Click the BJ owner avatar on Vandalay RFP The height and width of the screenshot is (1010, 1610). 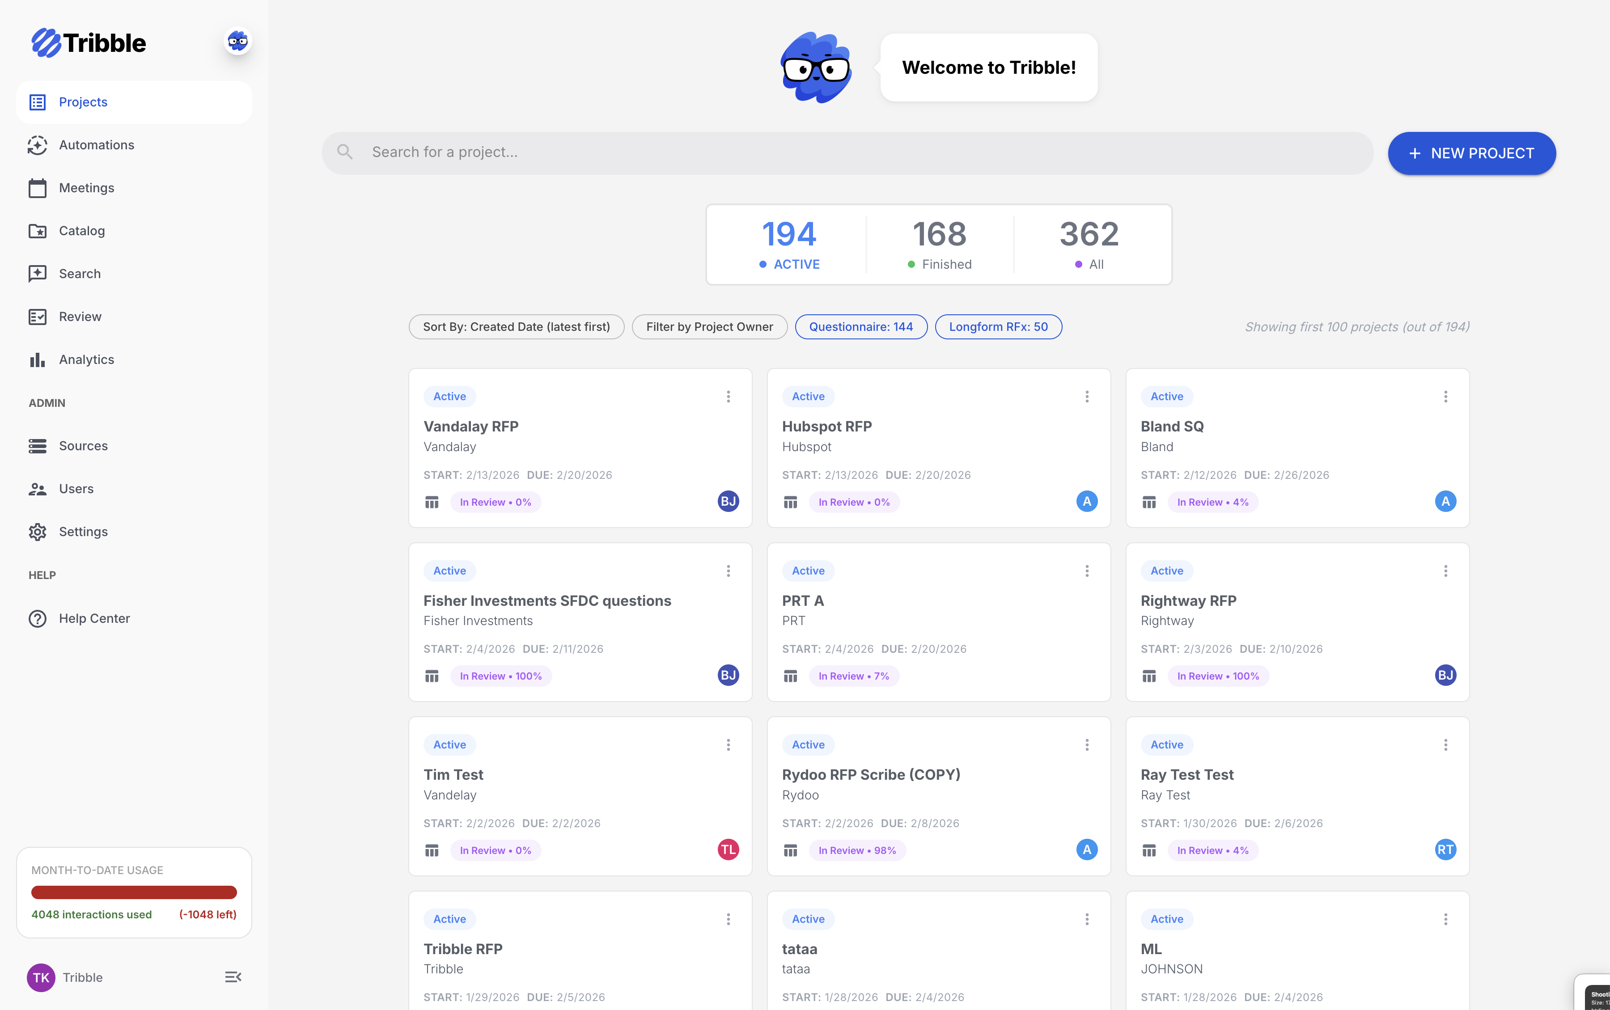point(728,502)
